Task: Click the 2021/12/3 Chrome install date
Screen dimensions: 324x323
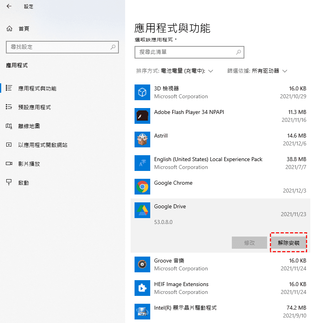Action: [x=295, y=191]
